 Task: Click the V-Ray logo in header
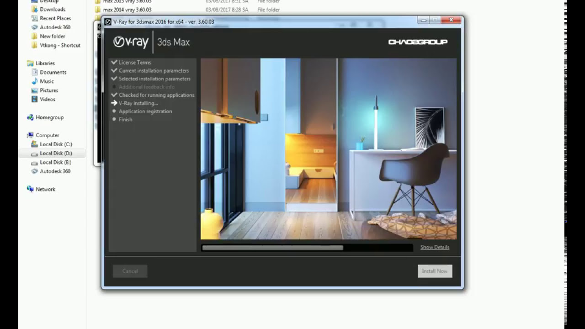(x=131, y=42)
